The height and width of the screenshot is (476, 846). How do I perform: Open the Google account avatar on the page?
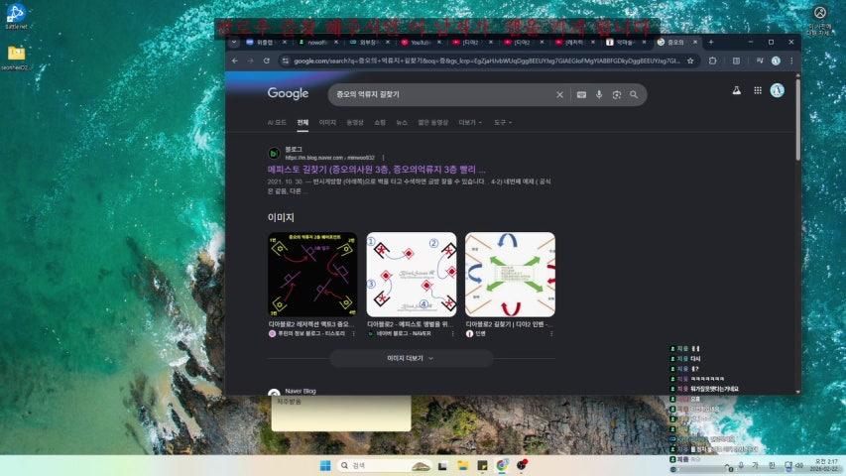(x=777, y=90)
